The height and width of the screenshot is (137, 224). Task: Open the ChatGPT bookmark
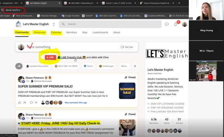coord(87,16)
